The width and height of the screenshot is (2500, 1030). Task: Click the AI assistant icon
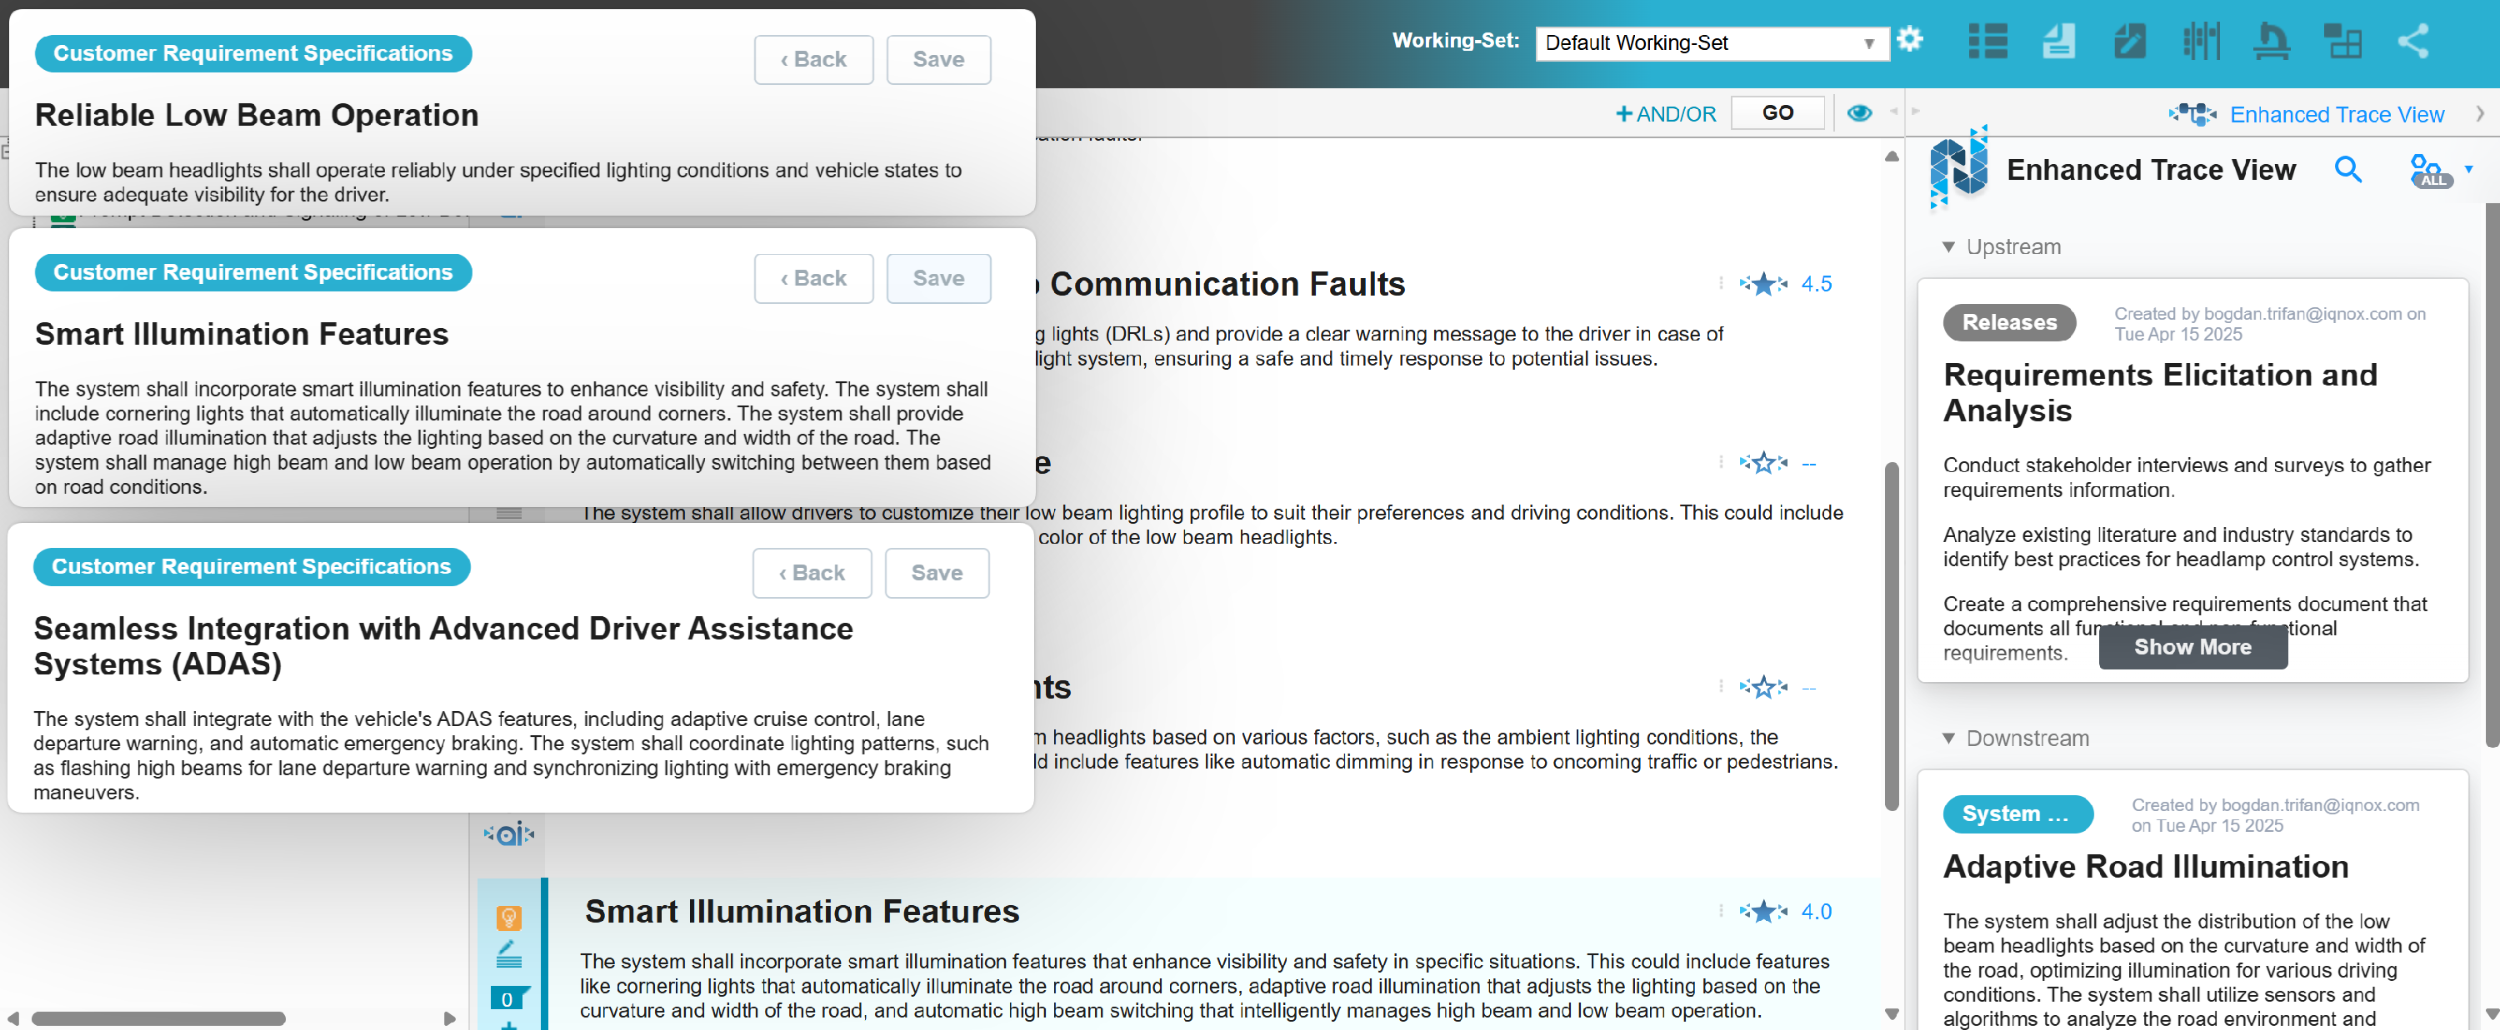508,833
